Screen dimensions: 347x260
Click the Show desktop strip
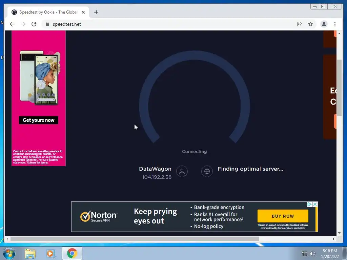coord(345,253)
